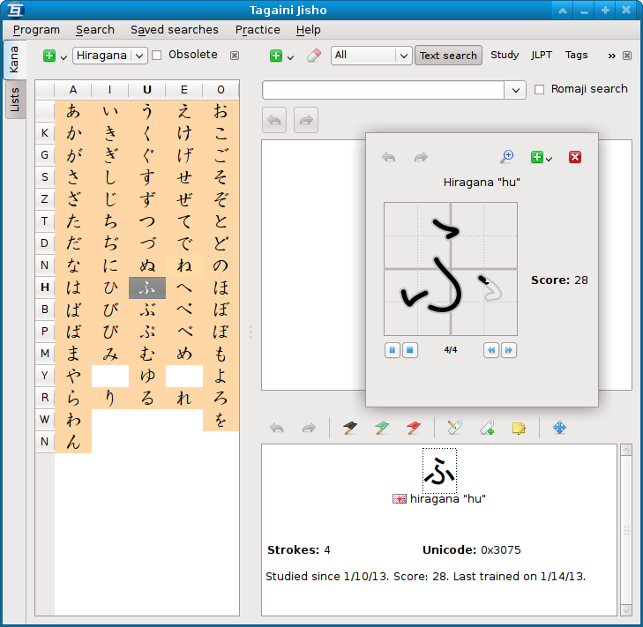This screenshot has width=643, height=627.
Task: Switch to the Lists side tab
Action: [x=14, y=100]
